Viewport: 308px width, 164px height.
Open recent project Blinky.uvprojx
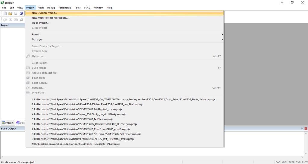click(124, 114)
